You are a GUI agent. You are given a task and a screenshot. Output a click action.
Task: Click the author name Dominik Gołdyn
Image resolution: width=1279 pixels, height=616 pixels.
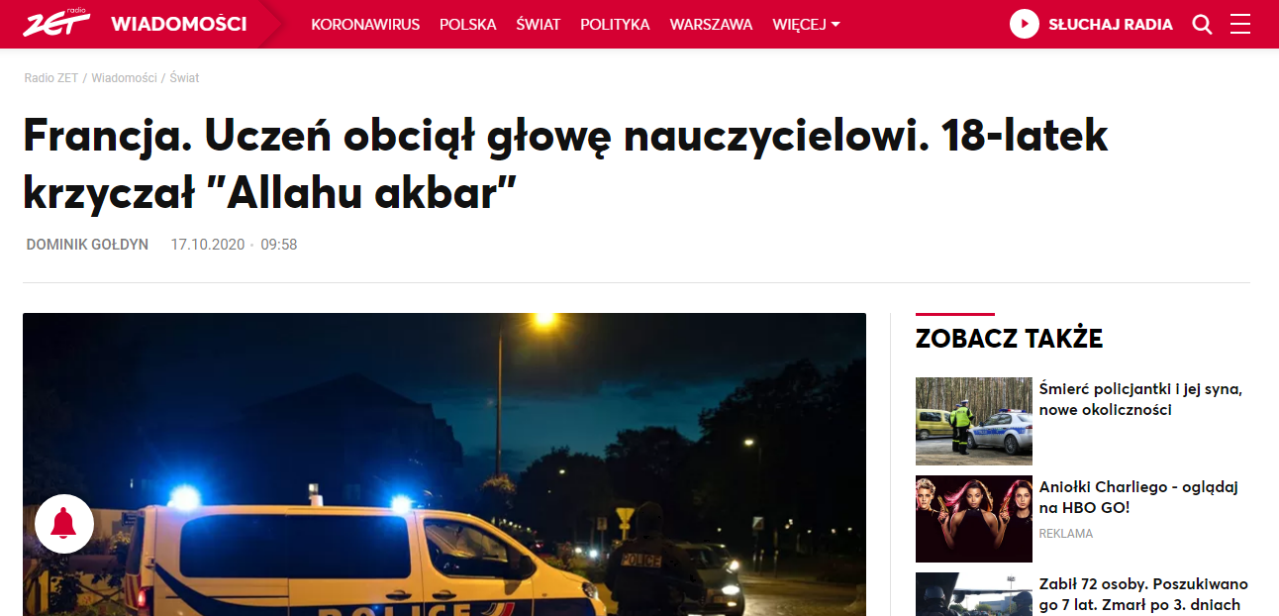click(x=87, y=245)
